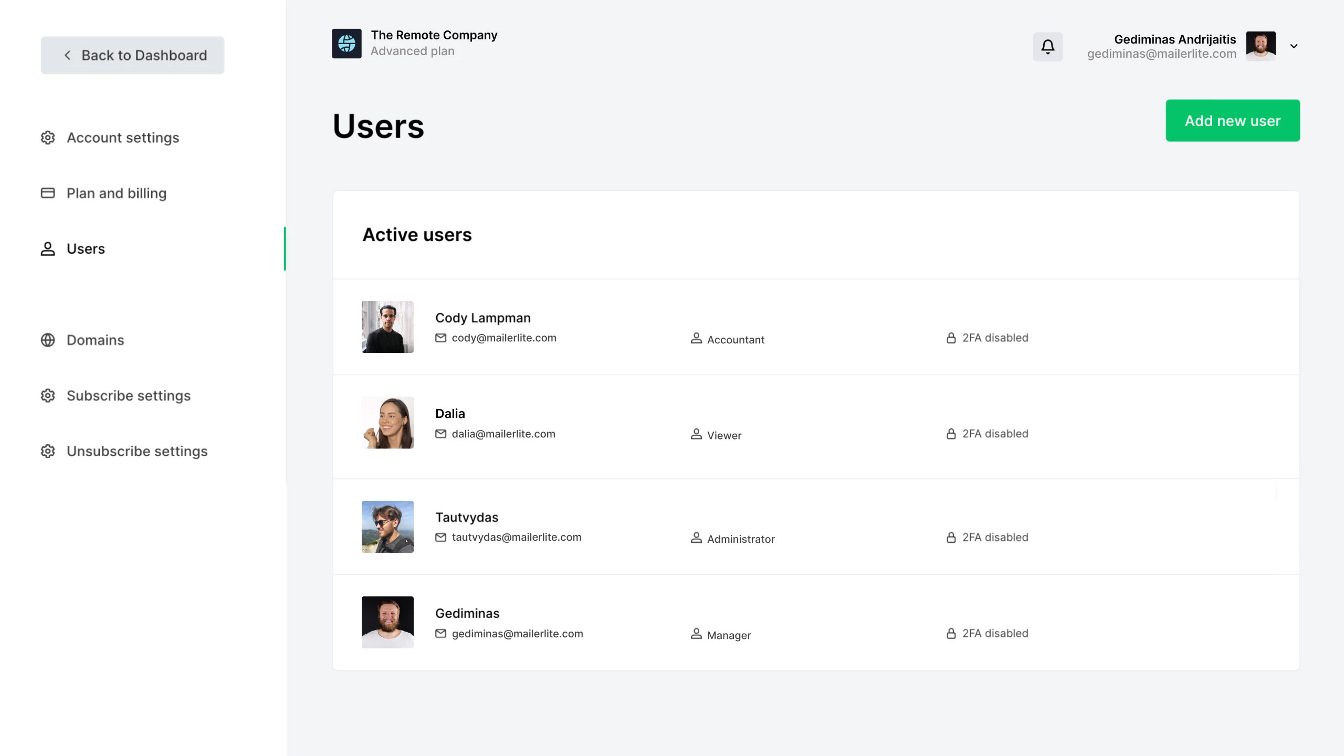This screenshot has height=756, width=1344.
Task: Click the envelope icon by dalia@mailerlite.com
Action: coord(440,434)
